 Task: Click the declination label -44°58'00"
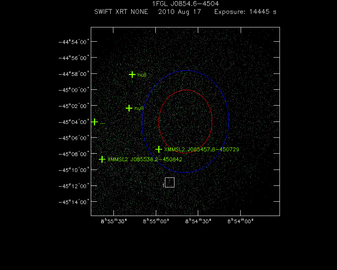click(74, 74)
